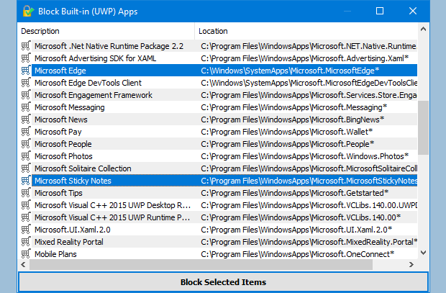The height and width of the screenshot is (293, 446).
Task: Click cart icon beside Microsoft People
Action: pyautogui.click(x=26, y=144)
